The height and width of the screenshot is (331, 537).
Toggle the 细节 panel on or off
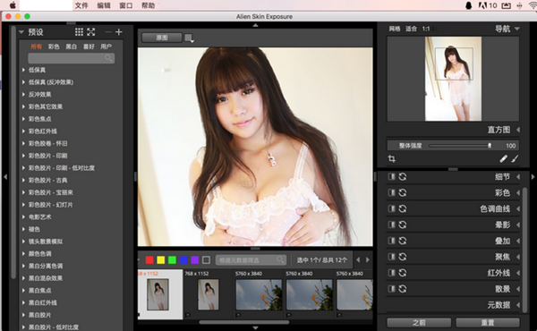[391, 176]
